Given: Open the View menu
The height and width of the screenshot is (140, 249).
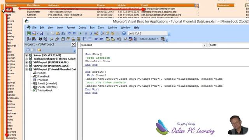Looking at the screenshot, I should 51,28.
